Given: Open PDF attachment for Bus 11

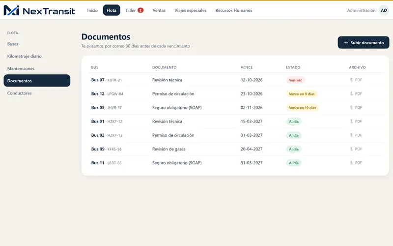Looking at the screenshot, I should pos(356,163).
